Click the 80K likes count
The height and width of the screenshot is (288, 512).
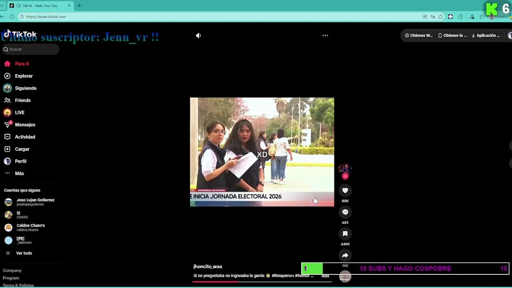(345, 201)
